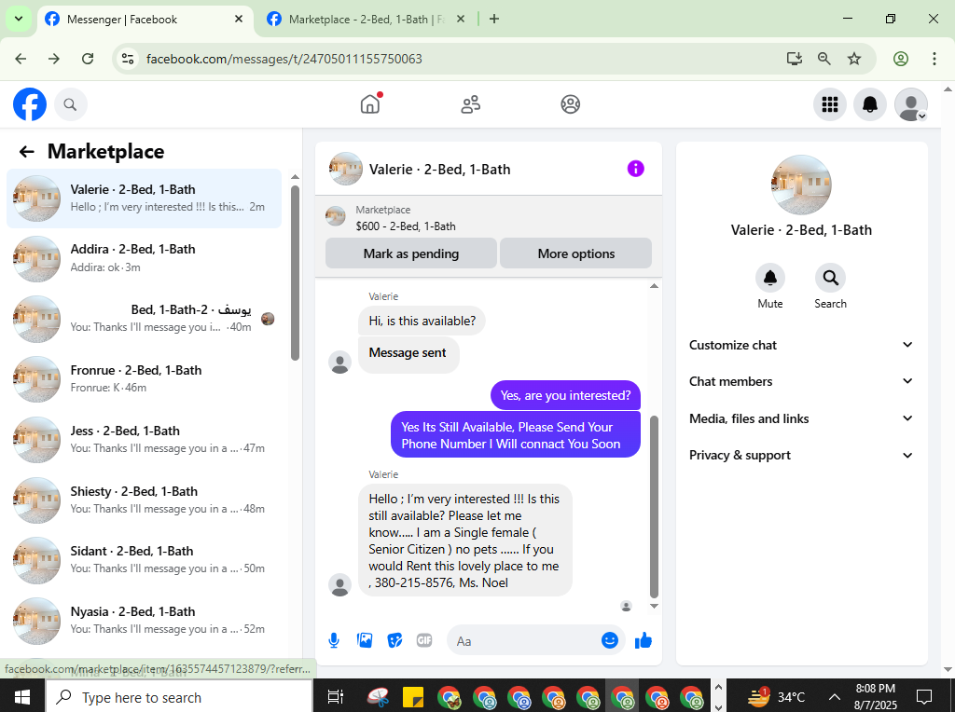Open Chrome profile icon
This screenshot has width=955, height=712.
point(901,59)
